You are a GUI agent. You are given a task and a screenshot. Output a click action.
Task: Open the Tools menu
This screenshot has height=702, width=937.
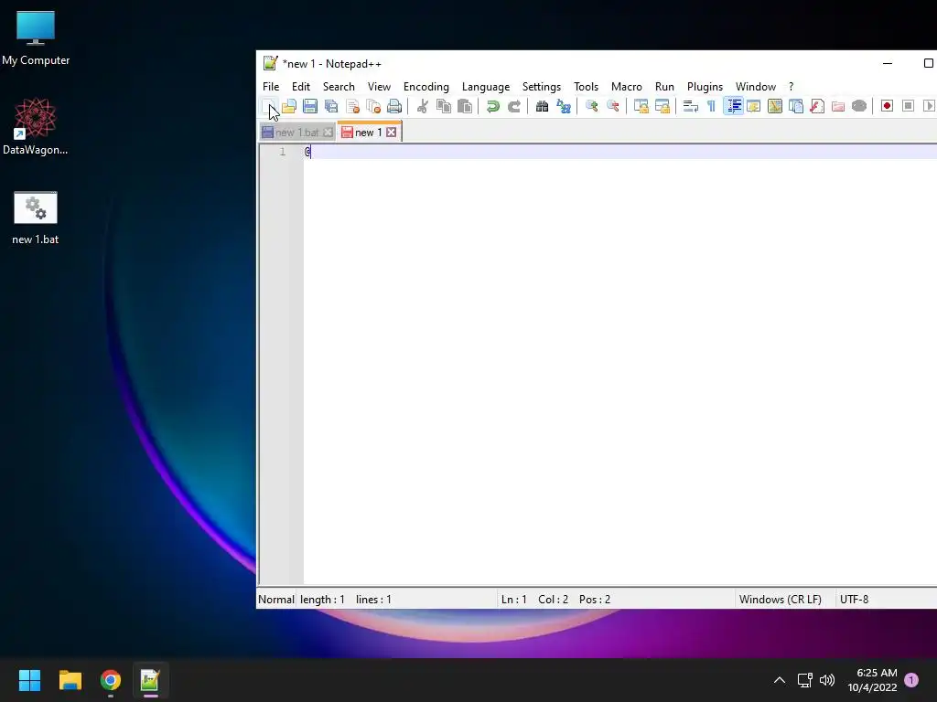[x=586, y=87]
